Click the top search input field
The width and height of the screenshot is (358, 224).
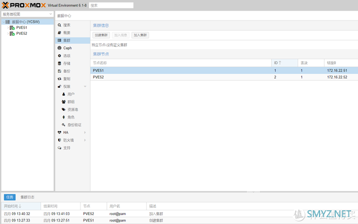click(x=111, y=5)
